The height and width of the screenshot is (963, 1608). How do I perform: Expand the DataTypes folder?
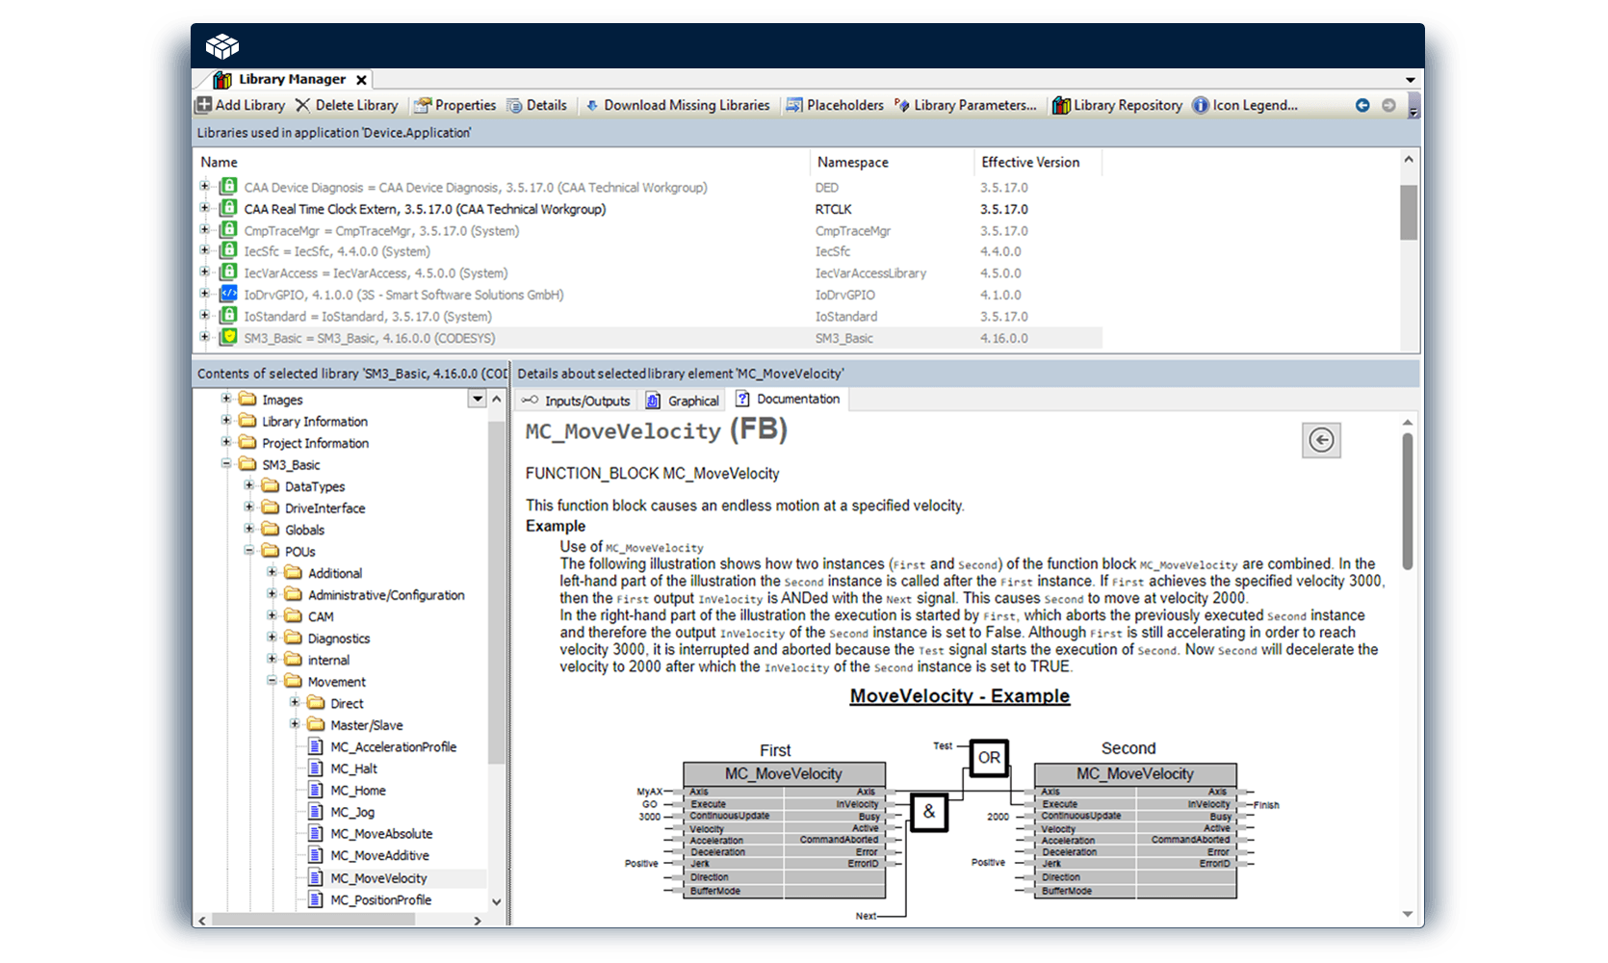249,485
